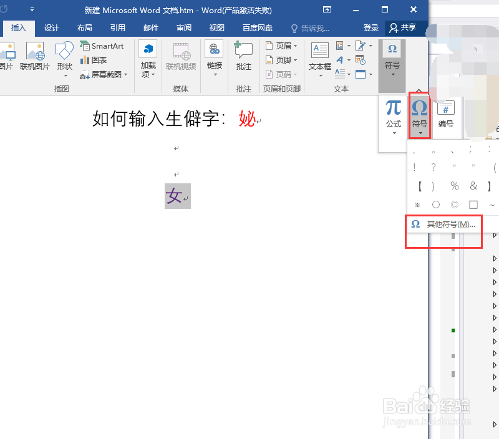Switch to the 视图 tab
The height and width of the screenshot is (439, 499).
coord(217,28)
